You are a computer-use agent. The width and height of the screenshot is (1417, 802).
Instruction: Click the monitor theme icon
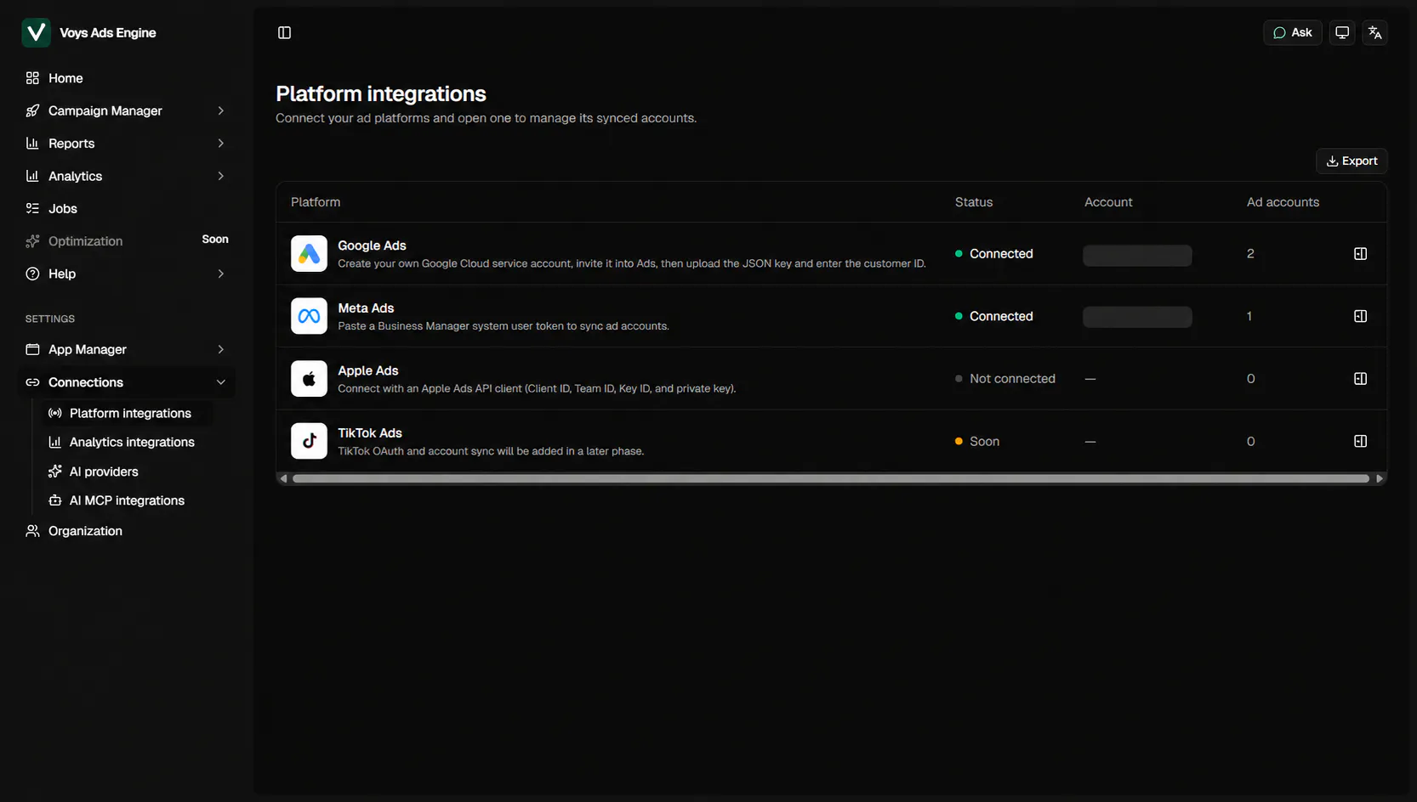[x=1342, y=33]
